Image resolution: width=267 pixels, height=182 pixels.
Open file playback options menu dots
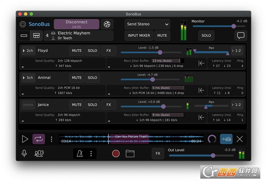(x=51, y=139)
